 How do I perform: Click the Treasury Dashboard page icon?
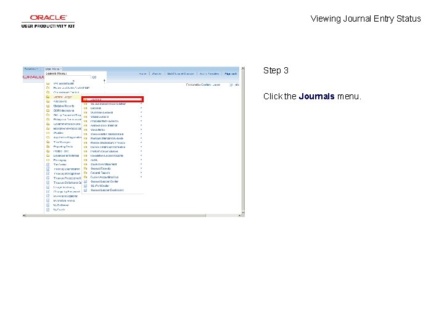48,169
